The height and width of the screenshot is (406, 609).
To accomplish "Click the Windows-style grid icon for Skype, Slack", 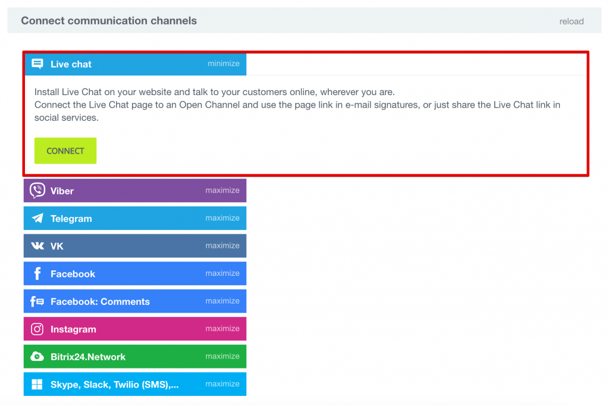I will 37,384.
